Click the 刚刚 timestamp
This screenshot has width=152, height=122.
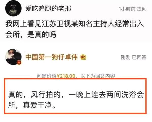tap(126, 57)
